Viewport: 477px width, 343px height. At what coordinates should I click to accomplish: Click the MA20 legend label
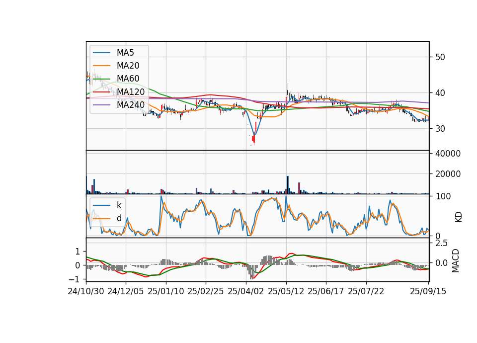click(x=128, y=66)
